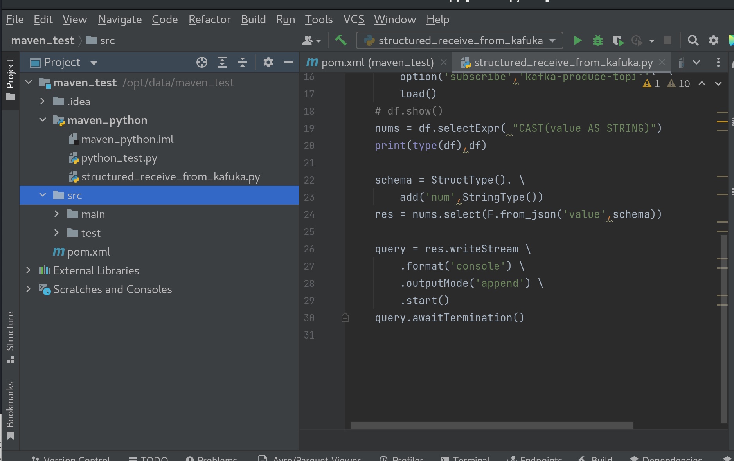Open the File menu
Screen dimensions: 734x461
[x=15, y=19]
